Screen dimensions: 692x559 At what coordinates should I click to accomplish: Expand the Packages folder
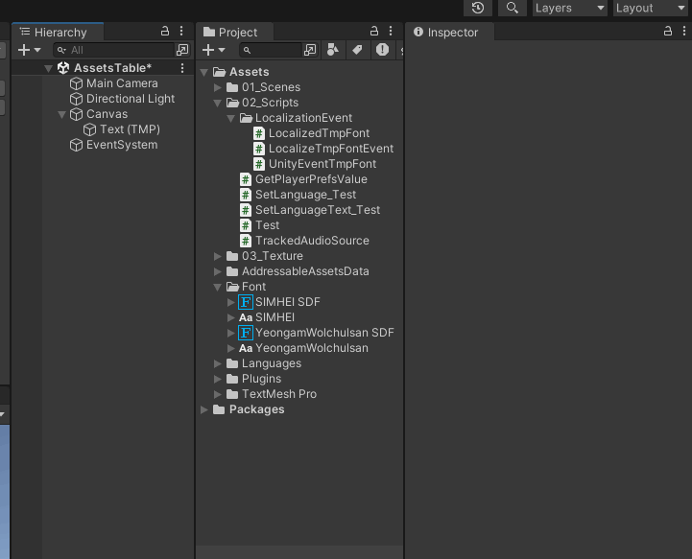pos(203,409)
